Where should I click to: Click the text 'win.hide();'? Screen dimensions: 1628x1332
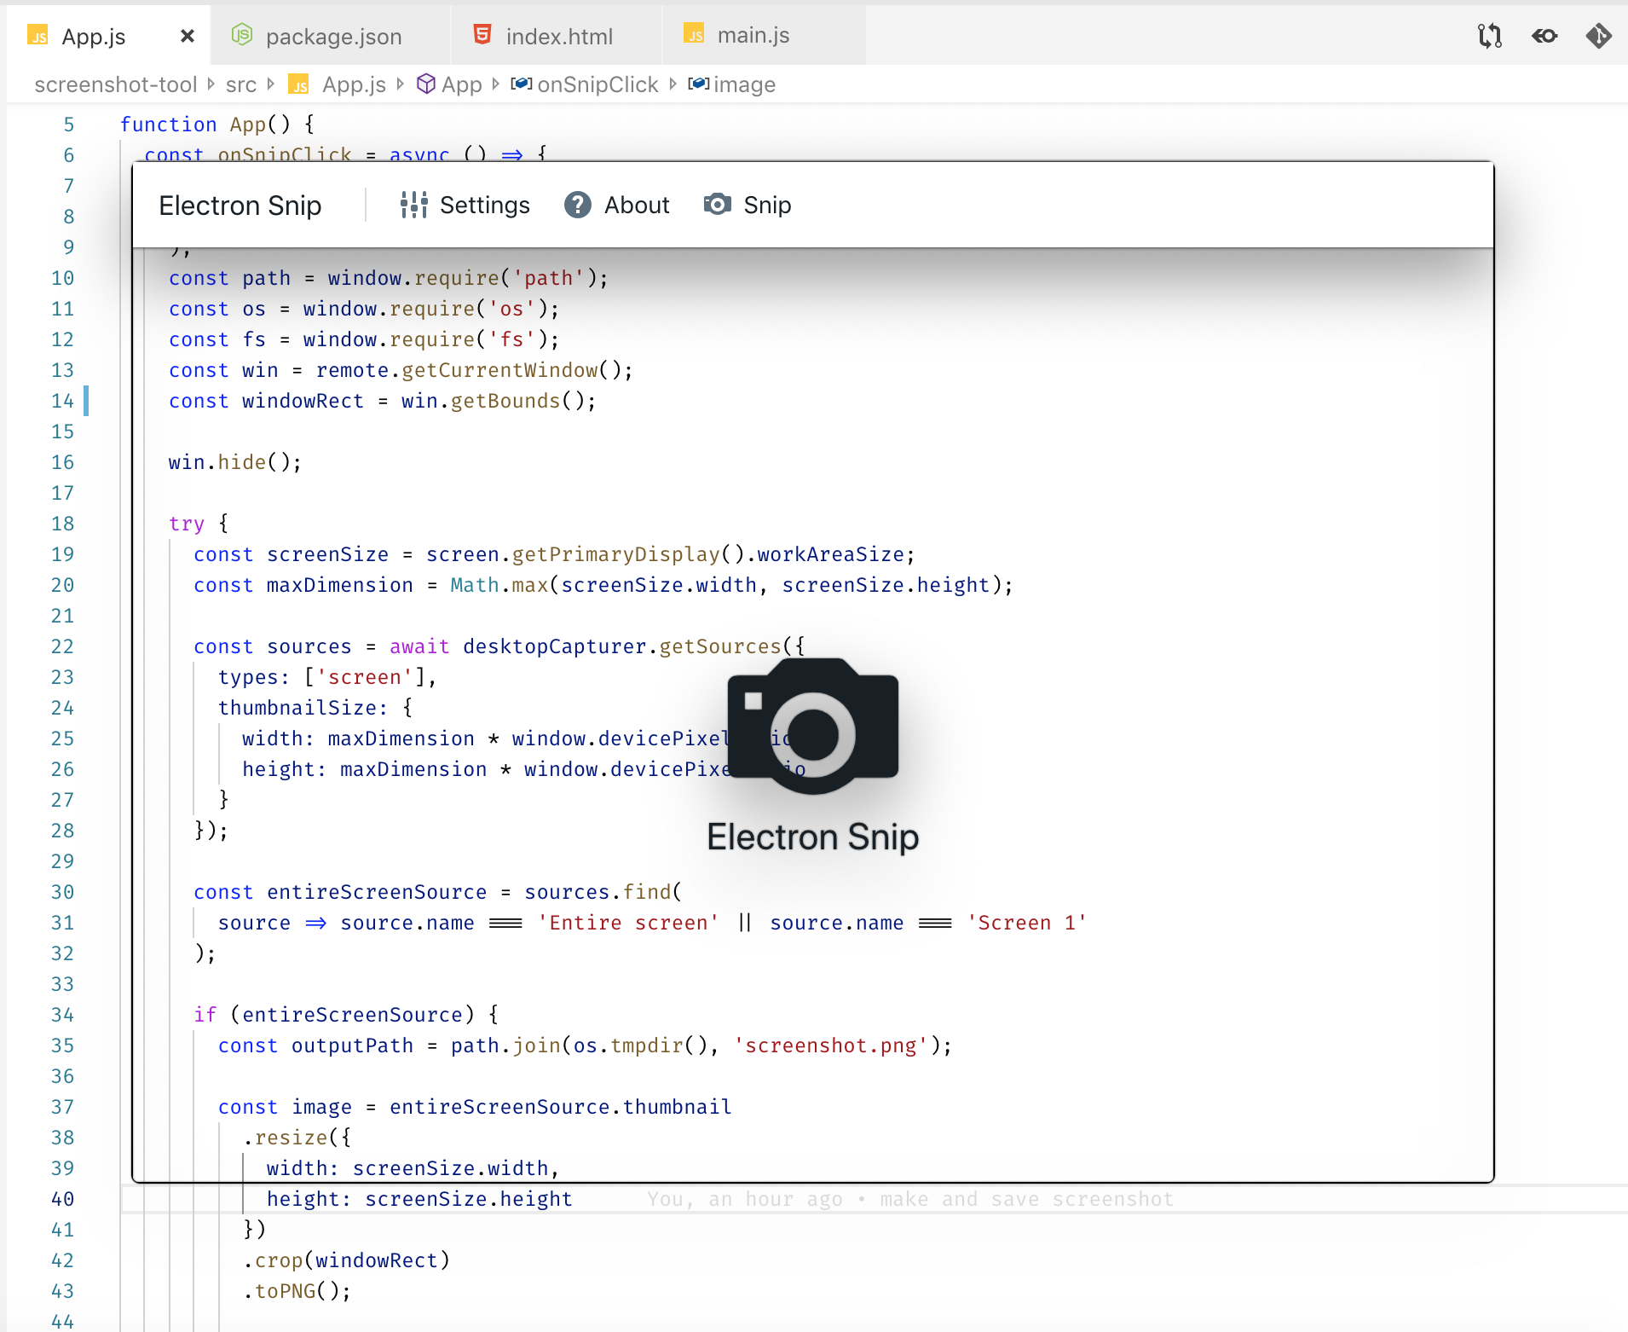coord(235,462)
